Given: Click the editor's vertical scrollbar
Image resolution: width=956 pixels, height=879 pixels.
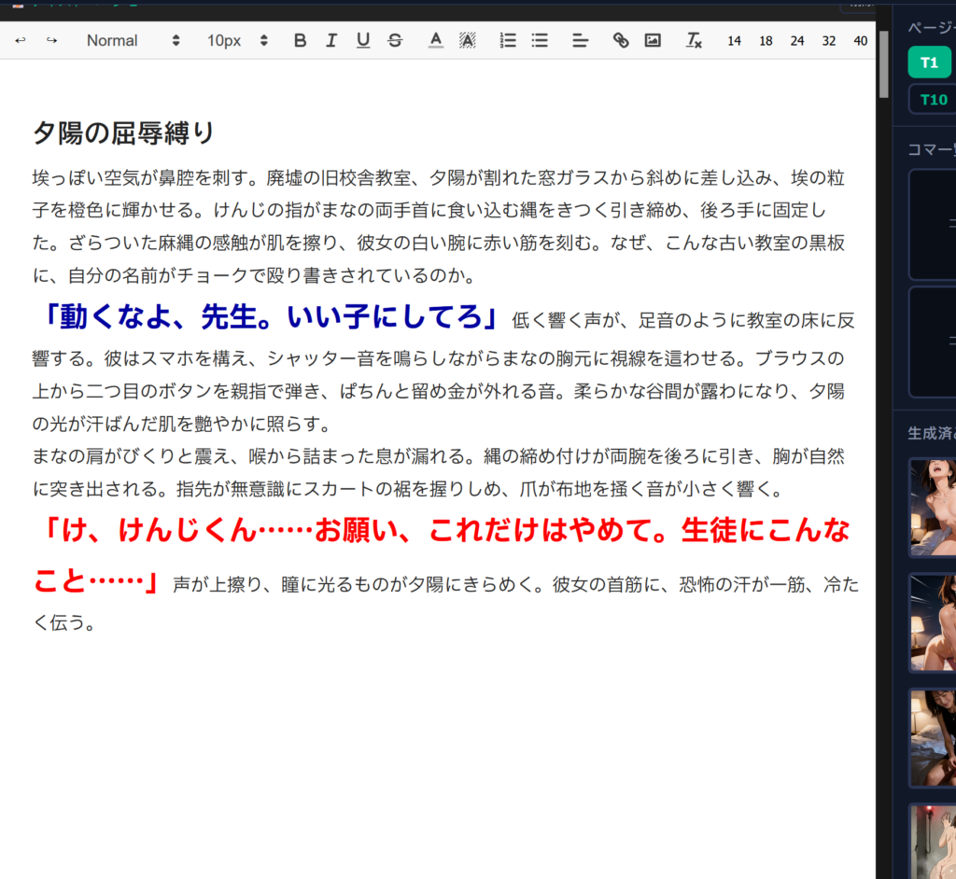Looking at the screenshot, I should [x=883, y=65].
